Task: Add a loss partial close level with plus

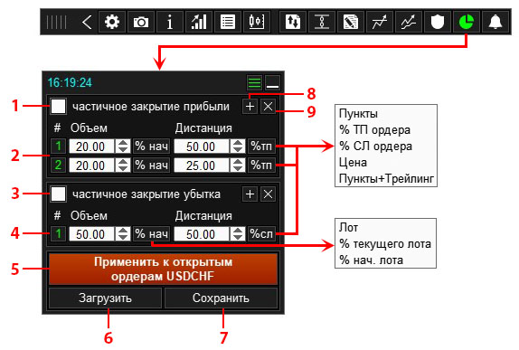Action: [250, 194]
